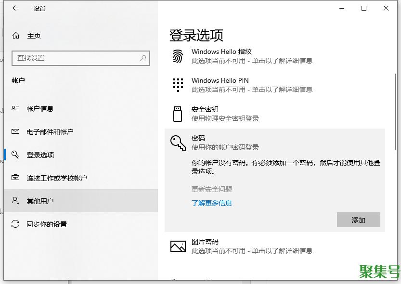The width and height of the screenshot is (401, 284).
Task: Click the Windows Hello fingerprint icon
Action: (178, 56)
